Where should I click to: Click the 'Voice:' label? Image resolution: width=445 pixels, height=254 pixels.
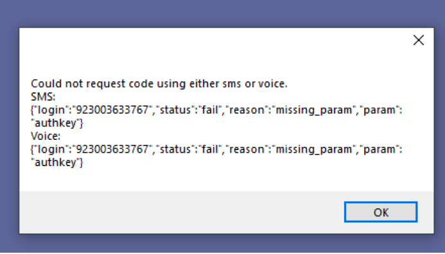pos(46,137)
